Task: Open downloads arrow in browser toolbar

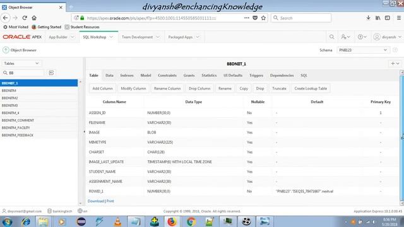Action: 369,18
